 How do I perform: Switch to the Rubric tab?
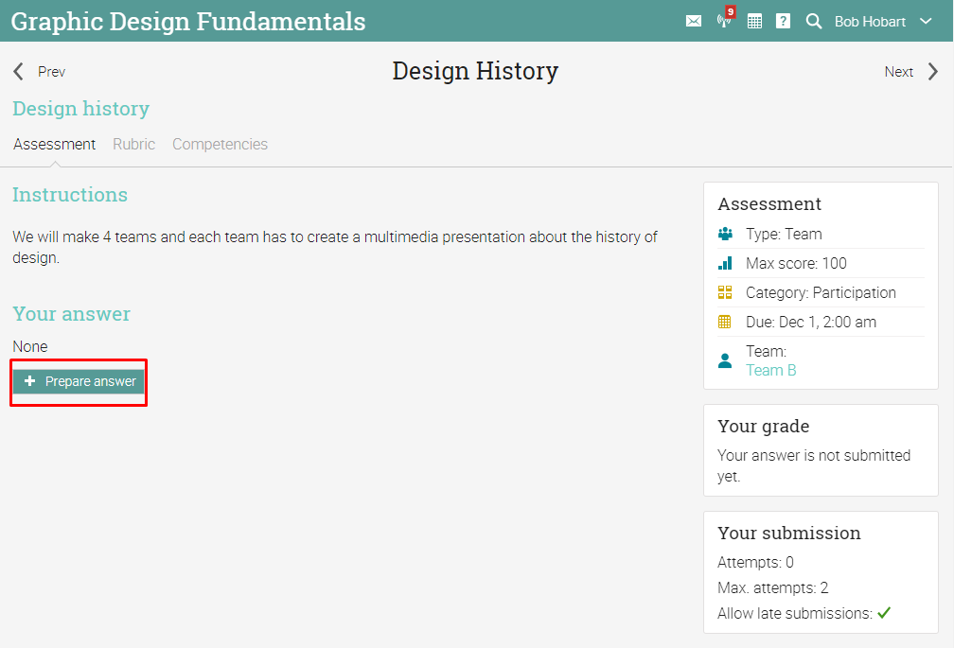tap(133, 145)
